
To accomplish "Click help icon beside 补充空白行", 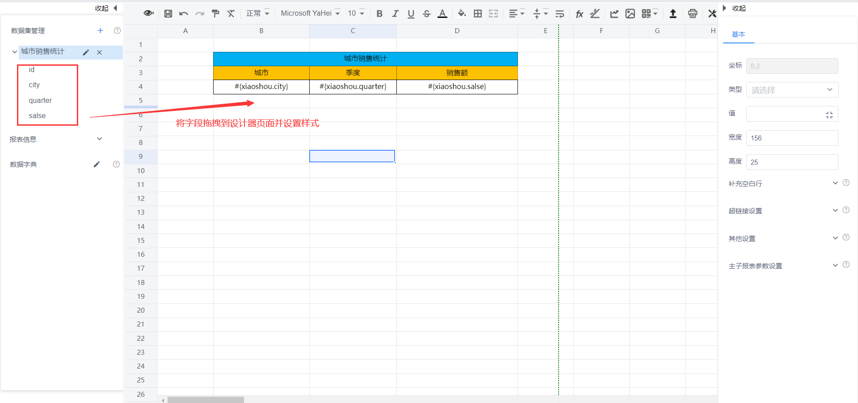I will (x=846, y=182).
